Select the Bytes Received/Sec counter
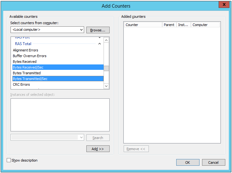Viewport: 232px width, 173px height. pos(58,67)
